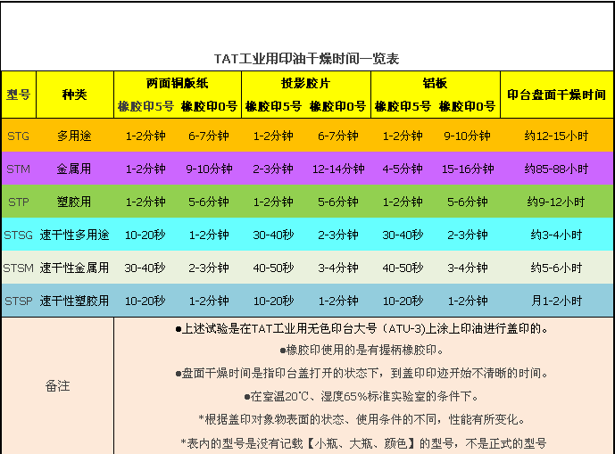Select the 型号 column header
The width and height of the screenshot is (615, 454).
[19, 95]
